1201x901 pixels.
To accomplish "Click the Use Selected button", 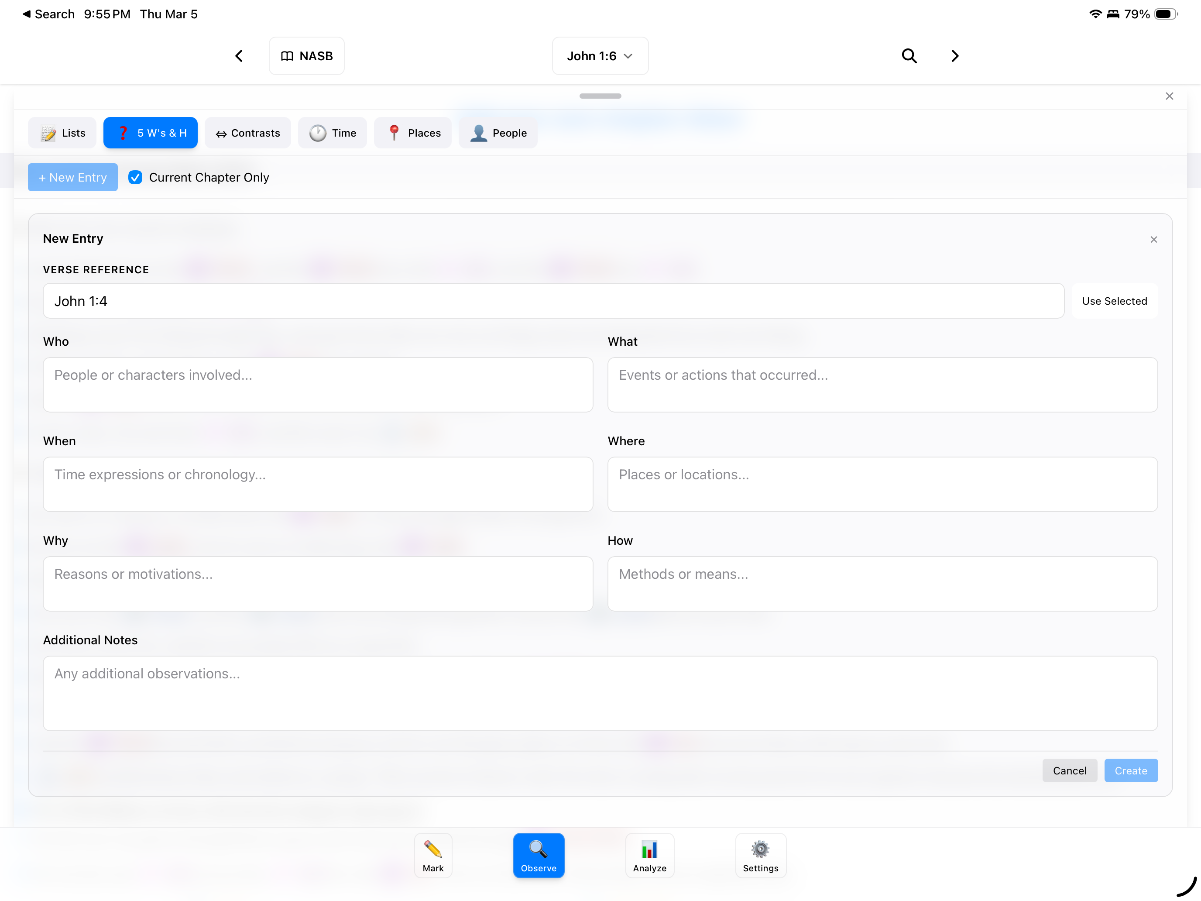I will pos(1114,301).
